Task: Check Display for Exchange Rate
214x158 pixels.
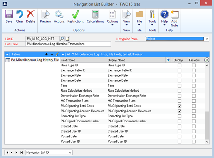Action: pos(179,76)
